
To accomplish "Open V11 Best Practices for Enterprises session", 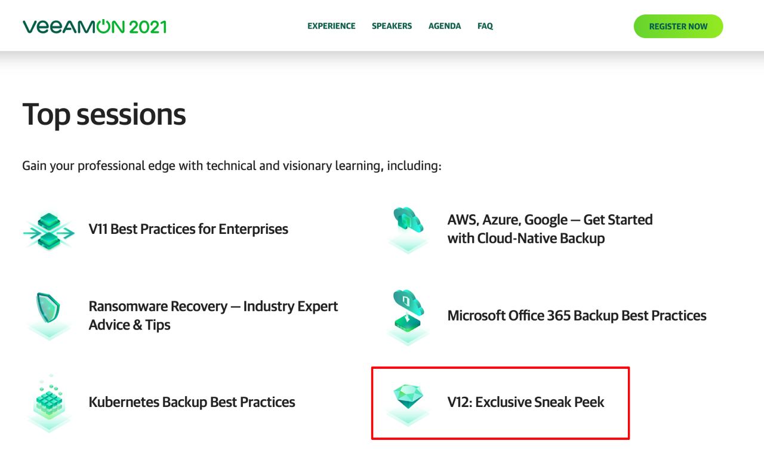I will (x=188, y=229).
